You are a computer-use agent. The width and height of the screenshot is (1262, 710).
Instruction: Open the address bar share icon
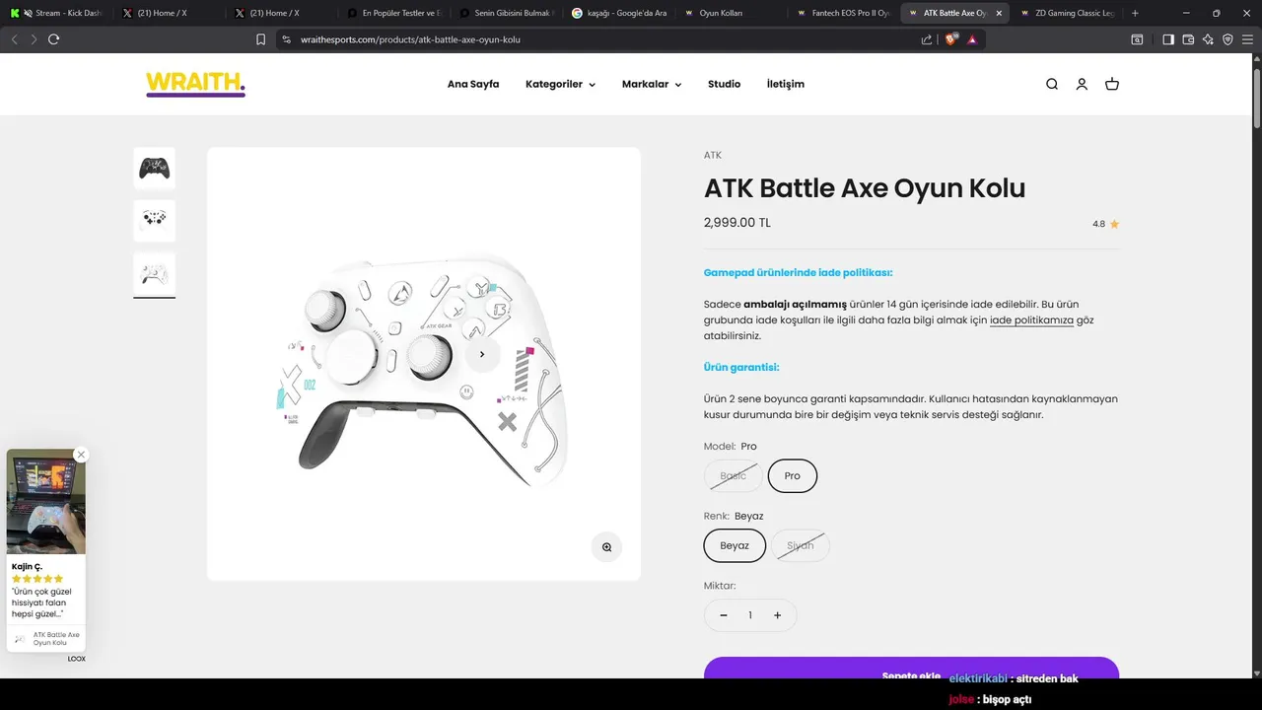(x=927, y=39)
